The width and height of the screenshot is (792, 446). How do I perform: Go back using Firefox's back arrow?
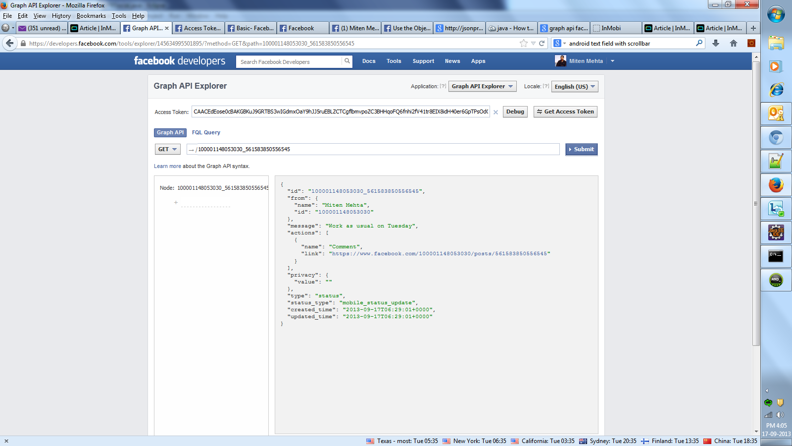click(x=9, y=44)
